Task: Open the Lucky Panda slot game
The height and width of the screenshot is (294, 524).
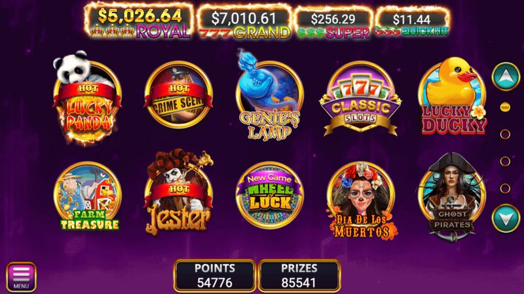Action: click(x=87, y=98)
